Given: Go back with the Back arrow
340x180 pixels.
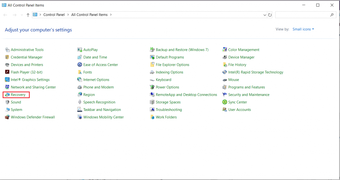Looking at the screenshot, I should coord(5,15).
